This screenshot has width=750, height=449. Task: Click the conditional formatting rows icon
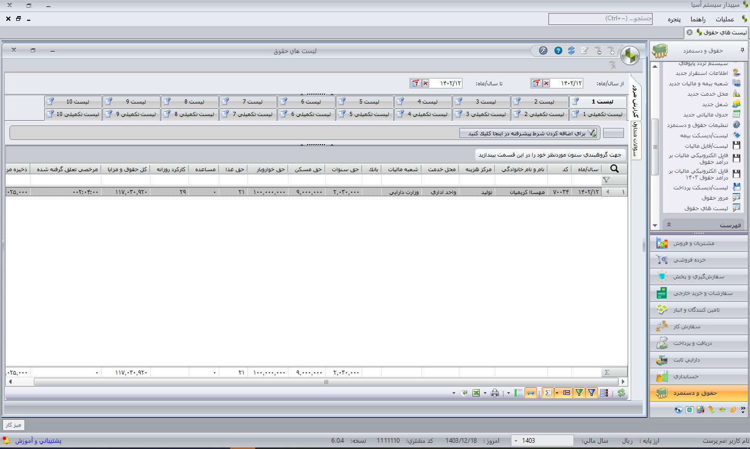pyautogui.click(x=604, y=393)
